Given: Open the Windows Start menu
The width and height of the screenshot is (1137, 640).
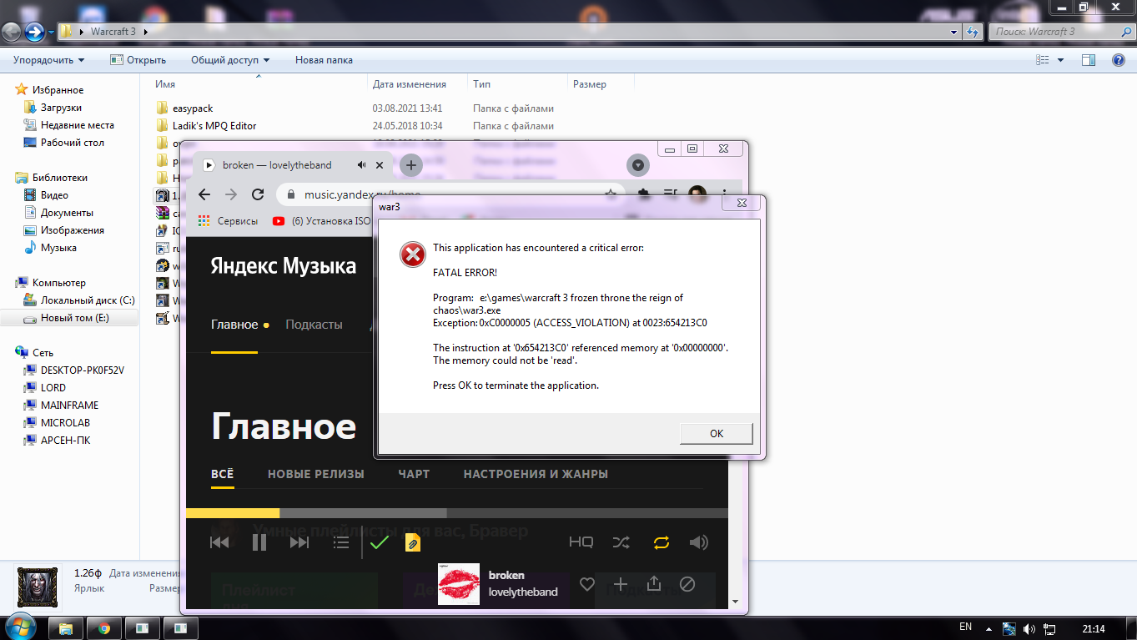Looking at the screenshot, I should coord(20,627).
